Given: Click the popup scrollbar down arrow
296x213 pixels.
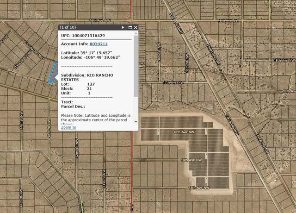Looking at the screenshot, I should [136, 122].
